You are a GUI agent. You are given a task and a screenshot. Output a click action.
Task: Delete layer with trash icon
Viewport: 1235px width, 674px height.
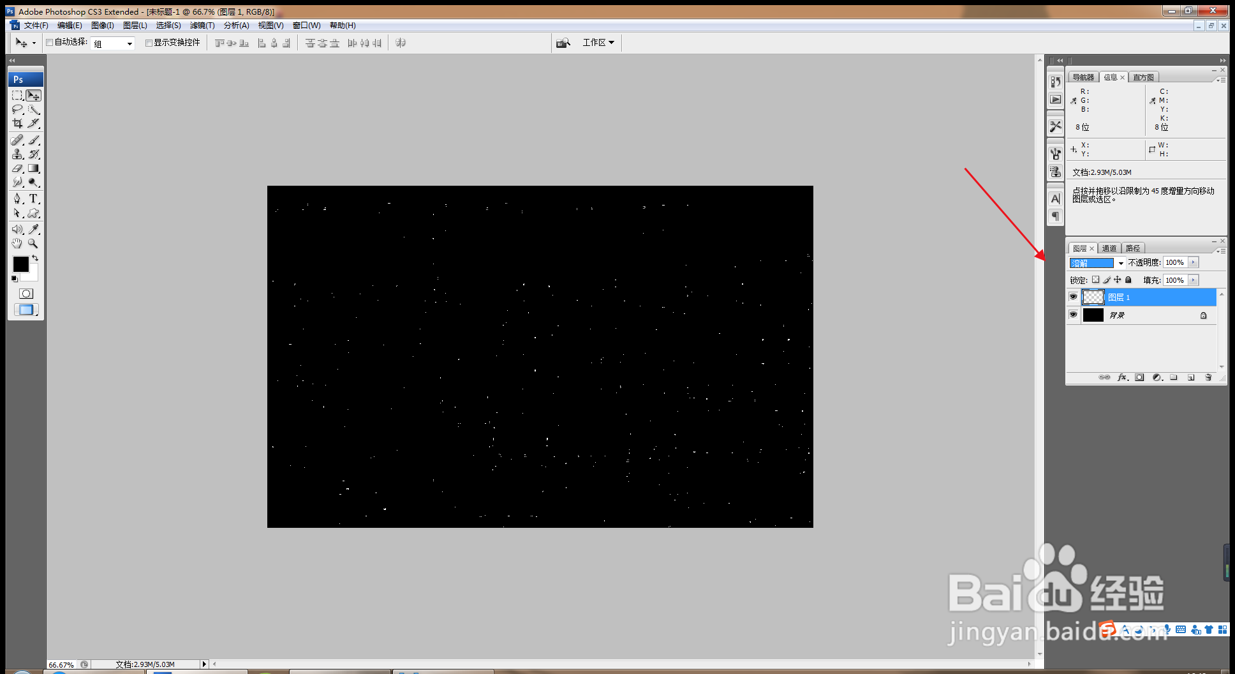[x=1208, y=378]
